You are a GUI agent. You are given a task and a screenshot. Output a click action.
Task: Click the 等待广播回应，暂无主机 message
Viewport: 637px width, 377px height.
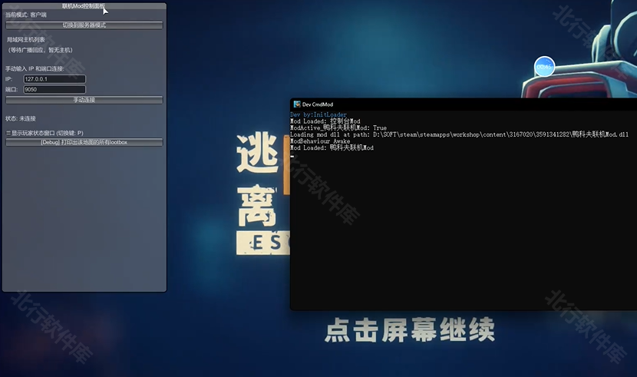[40, 50]
